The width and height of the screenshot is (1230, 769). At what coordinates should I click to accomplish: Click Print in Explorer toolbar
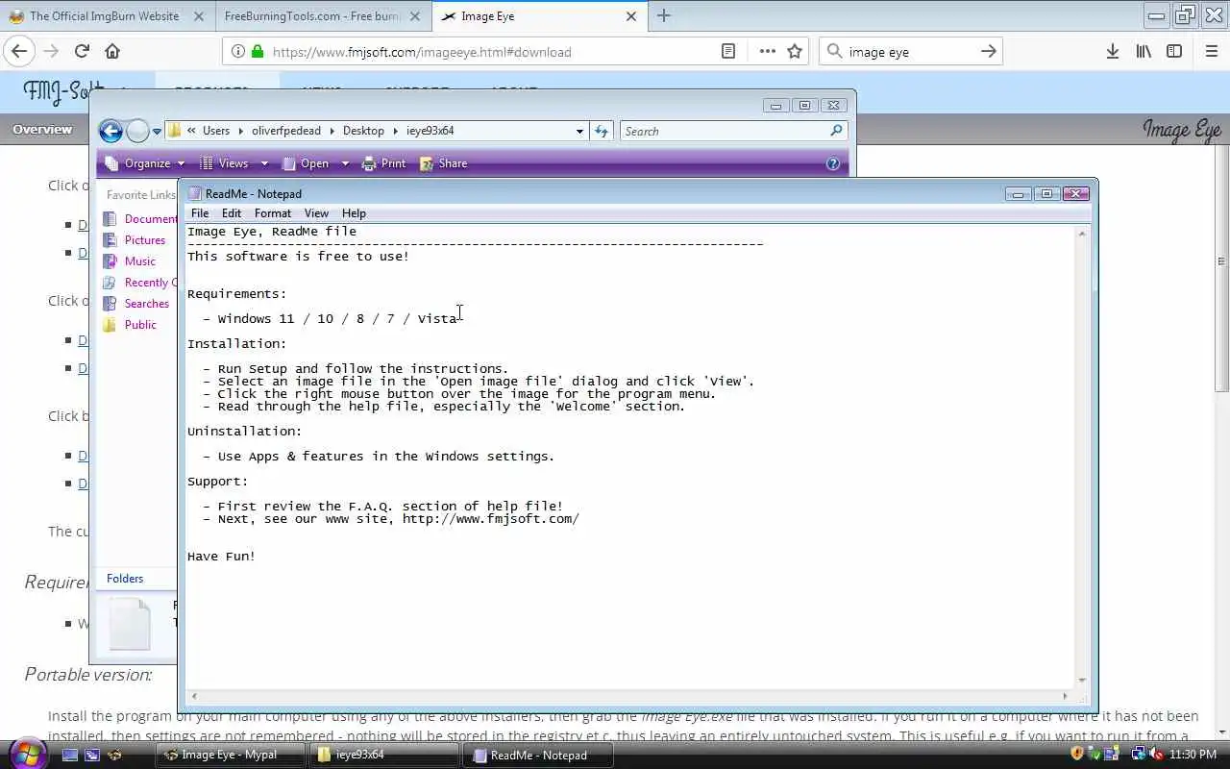383,163
